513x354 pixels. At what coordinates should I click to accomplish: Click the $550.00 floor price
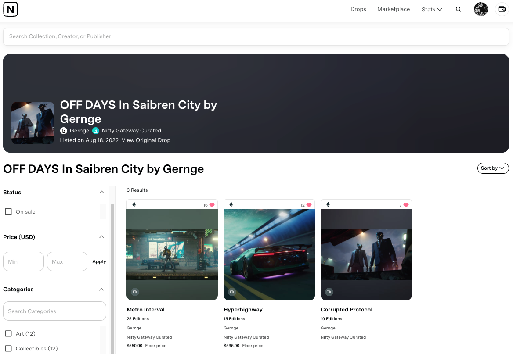(x=134, y=346)
